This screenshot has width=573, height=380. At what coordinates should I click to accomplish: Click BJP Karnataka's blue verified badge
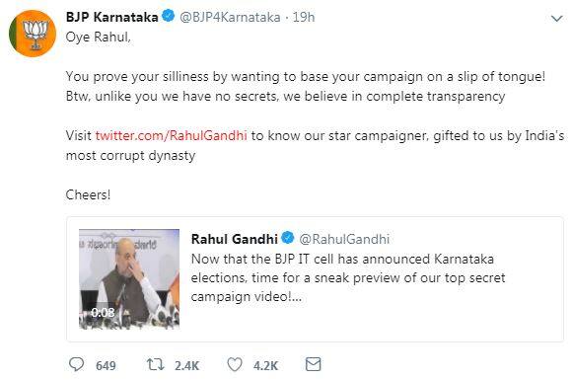169,16
